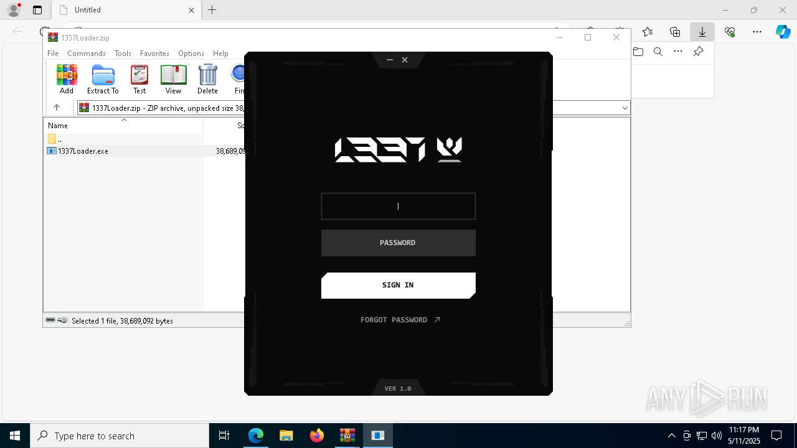Show hidden tray icons chevron
This screenshot has height=448, width=797.
coord(672,436)
